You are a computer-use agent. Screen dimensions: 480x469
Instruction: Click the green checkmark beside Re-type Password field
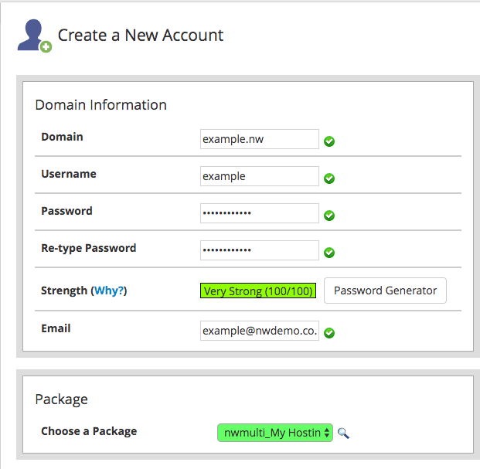[329, 253]
